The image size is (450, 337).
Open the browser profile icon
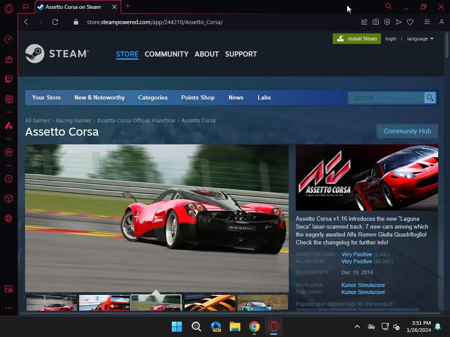pos(442,22)
